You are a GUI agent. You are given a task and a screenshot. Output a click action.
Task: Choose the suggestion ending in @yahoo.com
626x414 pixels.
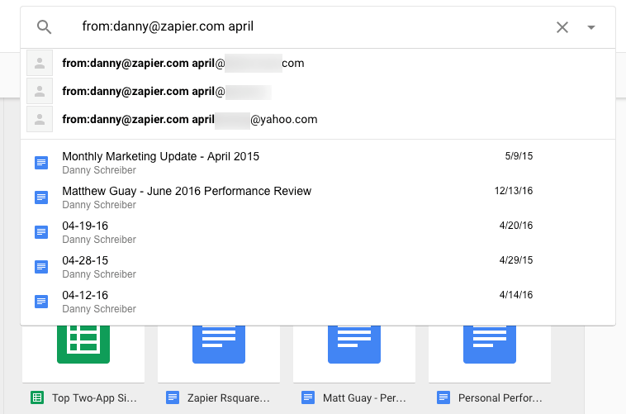click(x=189, y=120)
